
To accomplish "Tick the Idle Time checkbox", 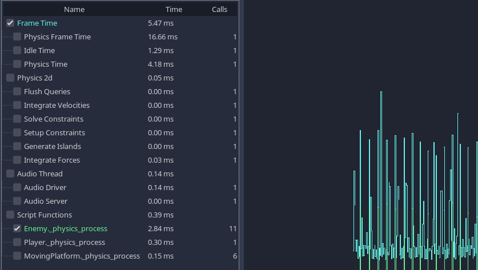I will click(17, 51).
